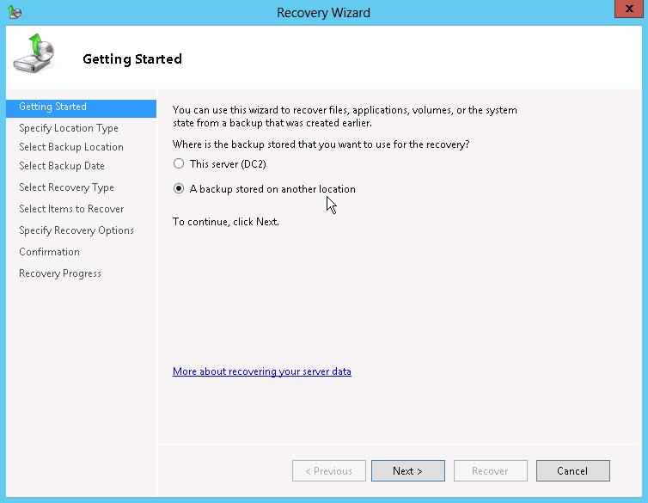This screenshot has height=503, width=648.
Task: Choose 'A backup stored on another location'
Action: [179, 189]
